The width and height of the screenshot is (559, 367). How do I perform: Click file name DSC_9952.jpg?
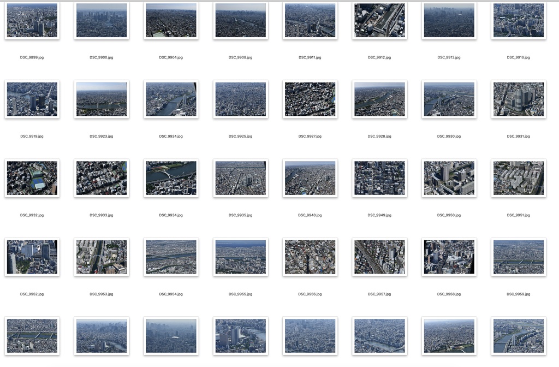(32, 294)
